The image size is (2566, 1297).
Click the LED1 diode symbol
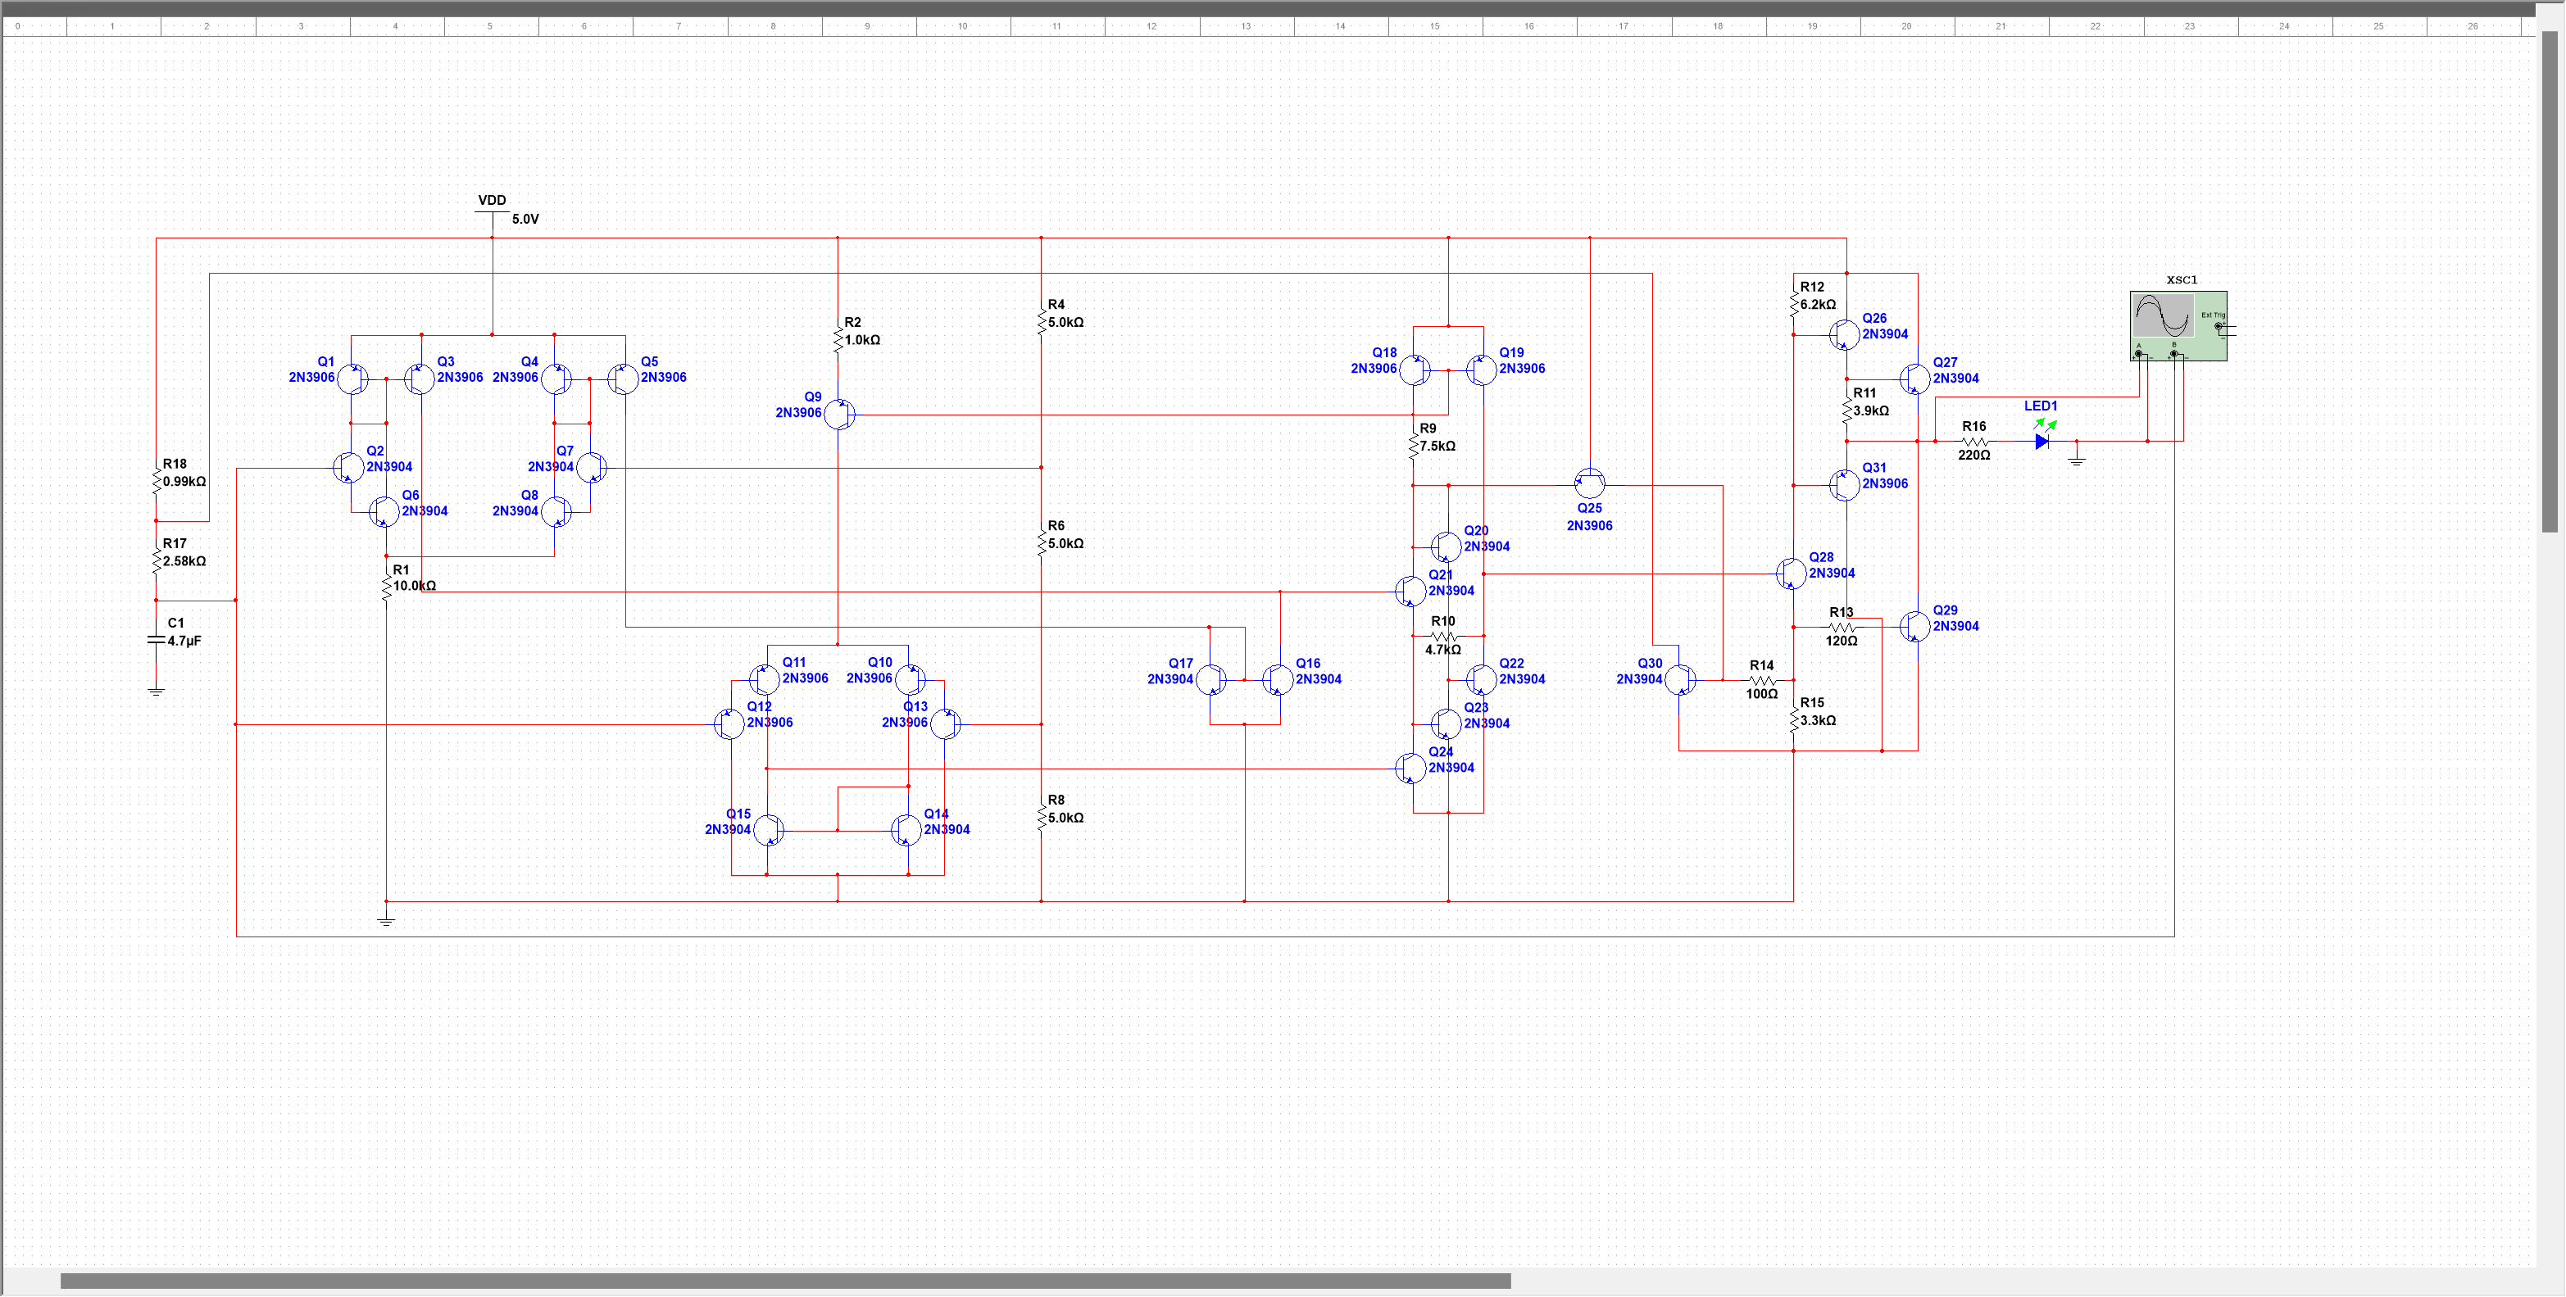2042,442
